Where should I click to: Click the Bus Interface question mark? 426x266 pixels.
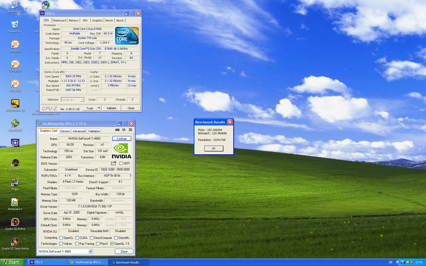130,176
